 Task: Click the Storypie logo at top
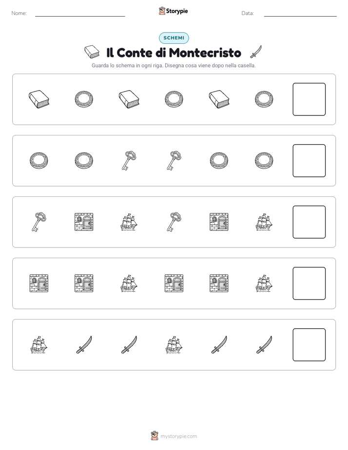[x=174, y=11]
